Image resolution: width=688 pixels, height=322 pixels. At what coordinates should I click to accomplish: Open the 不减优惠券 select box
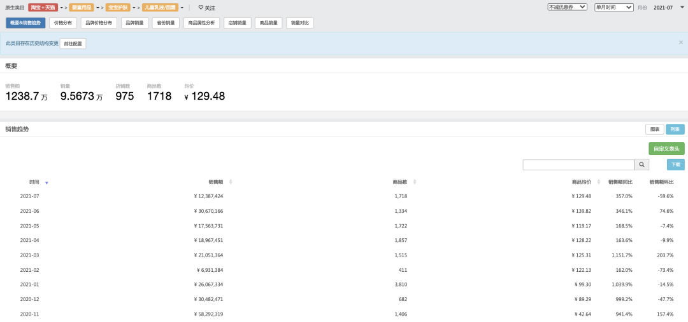pos(567,7)
